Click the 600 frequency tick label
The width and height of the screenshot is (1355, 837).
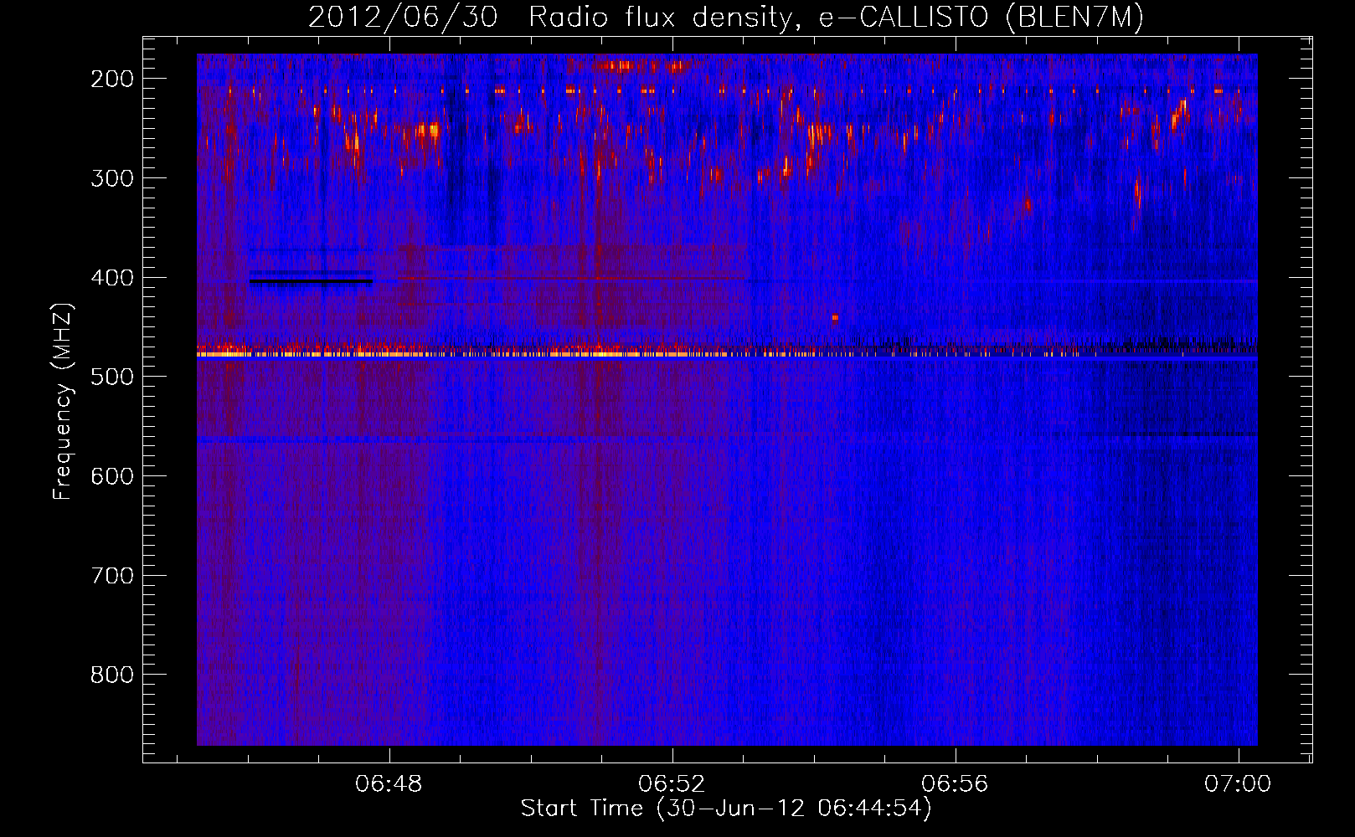[112, 476]
